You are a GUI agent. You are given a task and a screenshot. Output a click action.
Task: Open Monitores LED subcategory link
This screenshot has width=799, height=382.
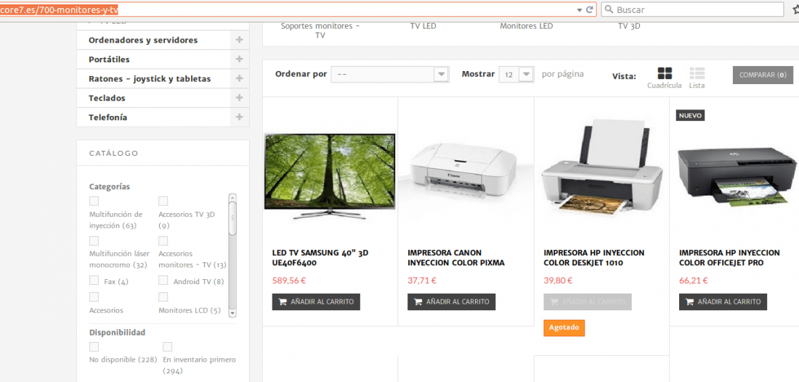527,26
